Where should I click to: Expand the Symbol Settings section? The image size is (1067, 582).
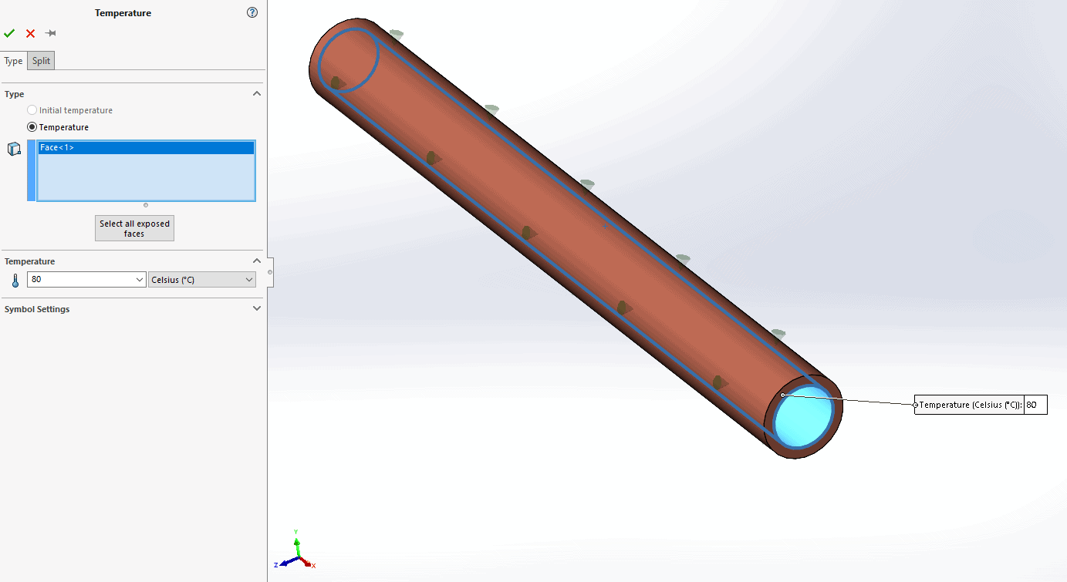(x=257, y=309)
